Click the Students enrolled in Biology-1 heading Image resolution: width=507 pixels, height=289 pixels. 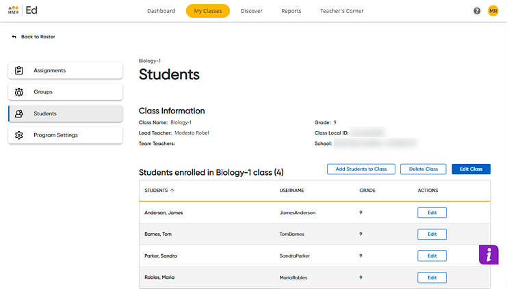click(211, 172)
